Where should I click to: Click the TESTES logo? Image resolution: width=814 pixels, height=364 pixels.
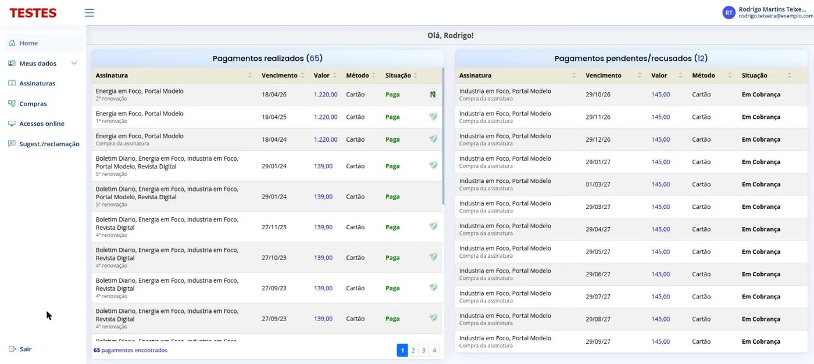click(x=33, y=13)
